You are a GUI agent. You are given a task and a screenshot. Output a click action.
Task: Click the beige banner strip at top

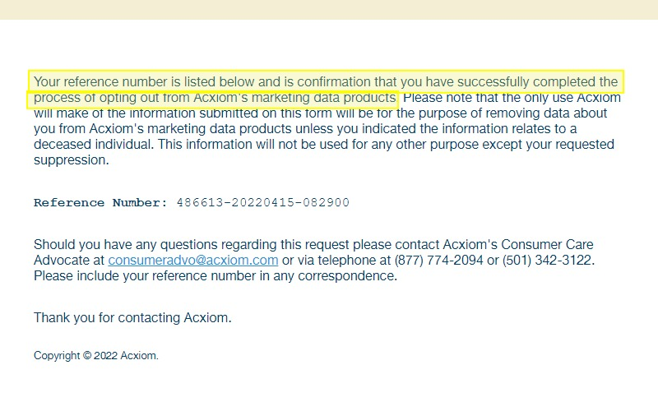[329, 10]
